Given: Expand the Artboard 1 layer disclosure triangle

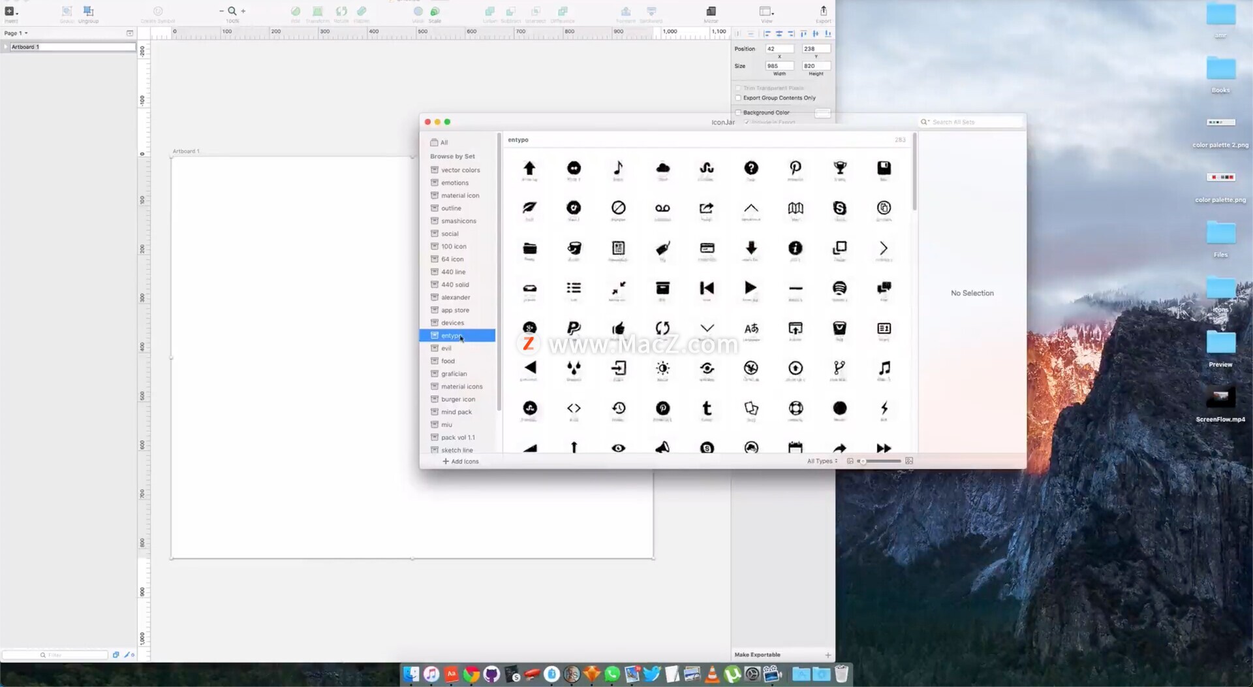Looking at the screenshot, I should (6, 47).
